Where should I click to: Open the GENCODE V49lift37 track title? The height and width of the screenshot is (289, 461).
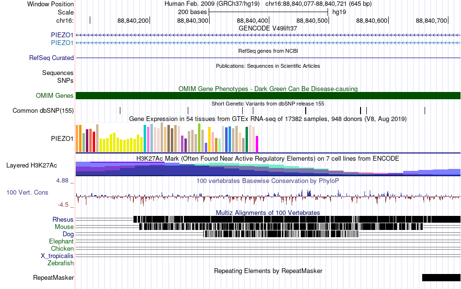pos(267,28)
